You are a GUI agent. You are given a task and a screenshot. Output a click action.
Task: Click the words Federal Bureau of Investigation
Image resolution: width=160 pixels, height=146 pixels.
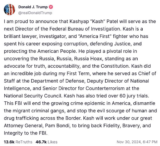coord(85,29)
